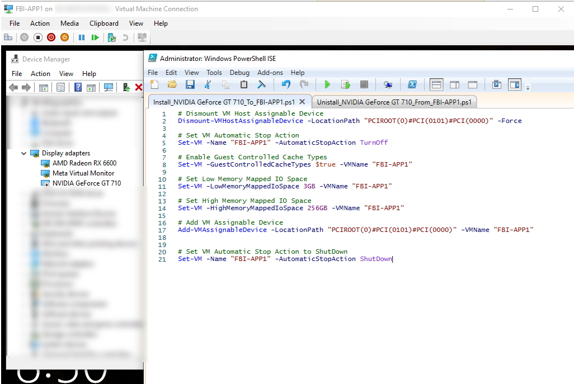Click the New Script icon in PowerShell ISE
This screenshot has height=384, width=574.
153,84
